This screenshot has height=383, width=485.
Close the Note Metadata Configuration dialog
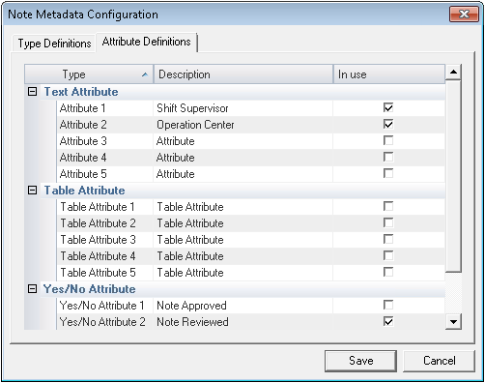pos(464,15)
